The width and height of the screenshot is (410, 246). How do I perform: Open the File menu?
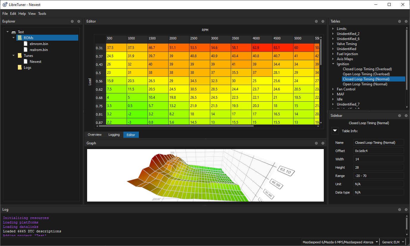tap(5, 14)
